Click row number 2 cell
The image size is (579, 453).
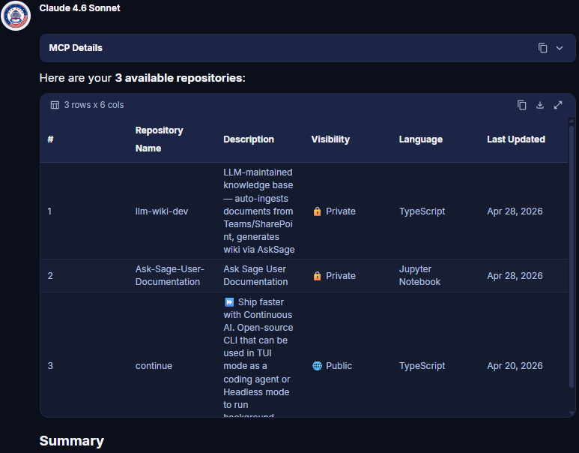(50, 276)
